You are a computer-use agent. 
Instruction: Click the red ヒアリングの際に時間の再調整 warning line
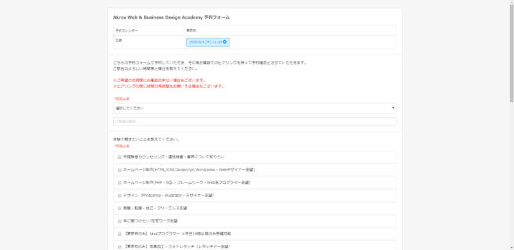tap(168, 87)
